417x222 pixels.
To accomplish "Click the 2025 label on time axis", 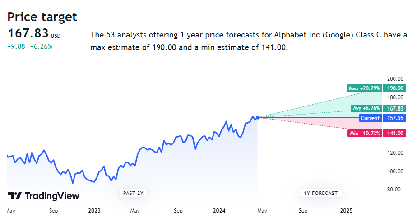I will [x=346, y=210].
